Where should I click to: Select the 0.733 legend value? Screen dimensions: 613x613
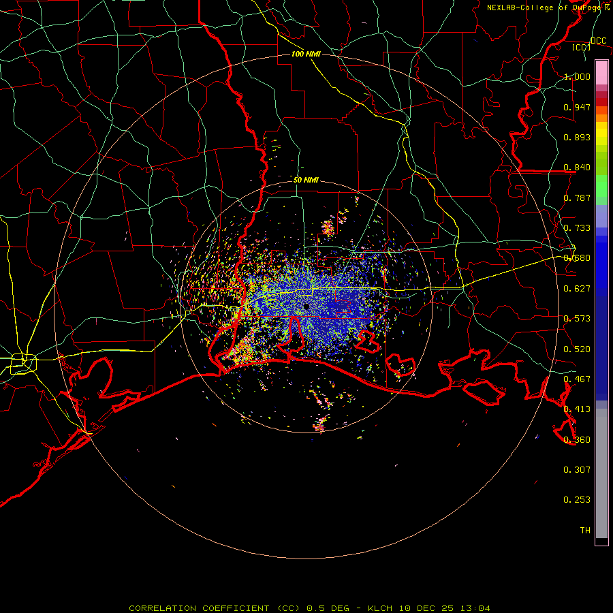click(577, 228)
